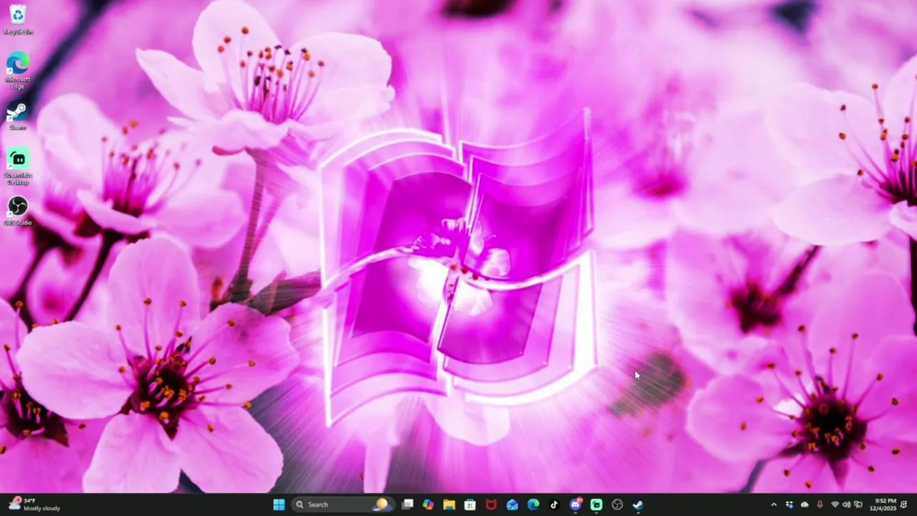Select the Steam desktop shortcut
The image size is (917, 516).
(x=18, y=117)
